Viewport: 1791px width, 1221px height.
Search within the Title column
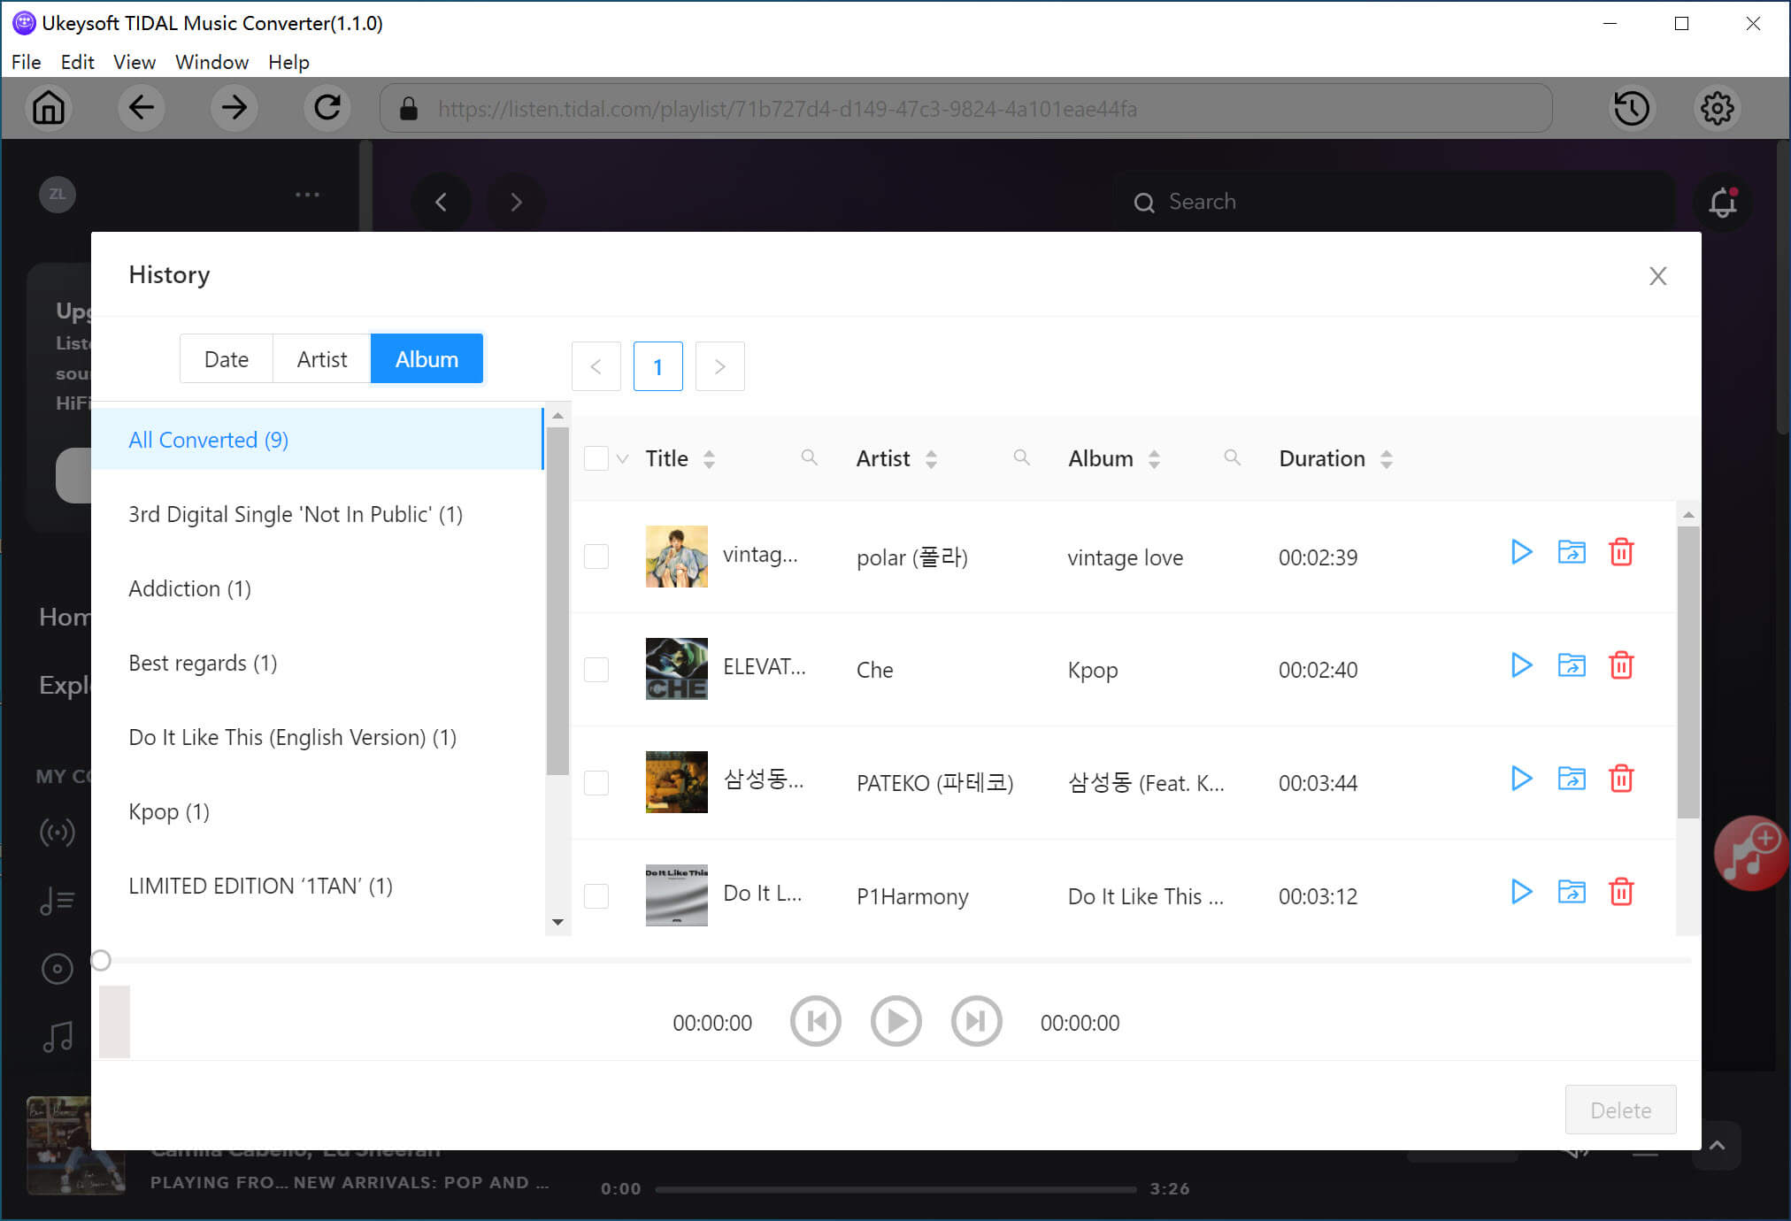(x=809, y=457)
